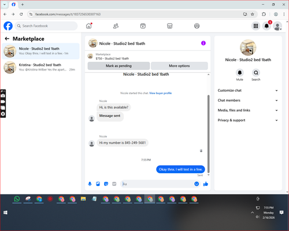Click the 'Okay thnx. I will text' bubble
Image resolution: width=289 pixels, height=231 pixels.
(x=180, y=169)
